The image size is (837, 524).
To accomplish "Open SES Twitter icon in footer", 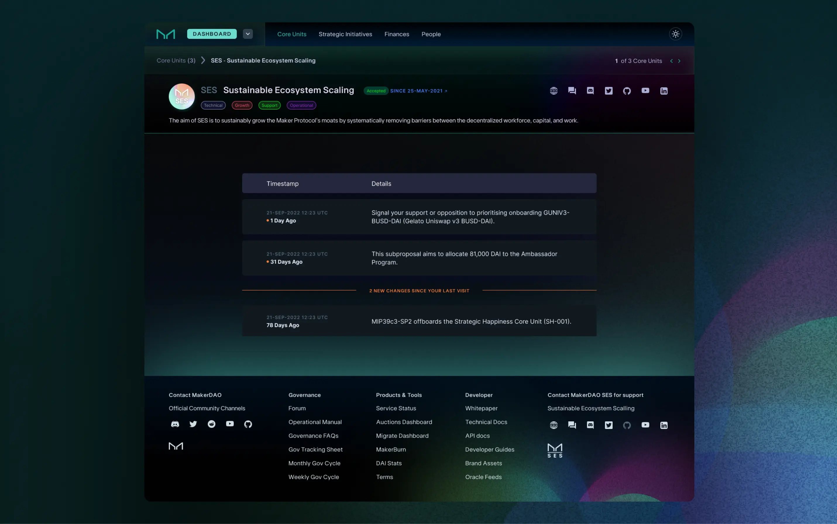I will (609, 425).
